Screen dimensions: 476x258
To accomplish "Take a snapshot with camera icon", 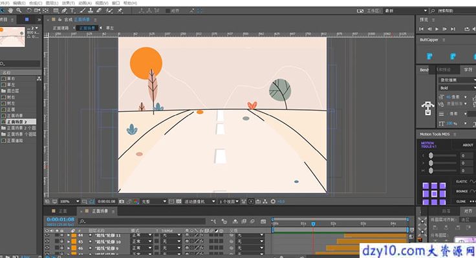I will click(x=122, y=201).
